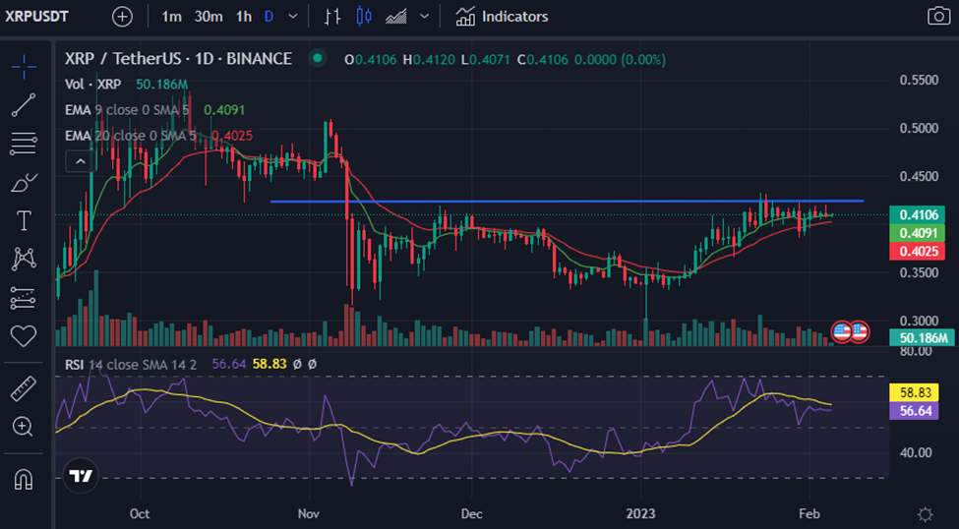This screenshot has height=529, width=959.
Task: Take a chart snapshot with camera icon
Action: pos(938,17)
